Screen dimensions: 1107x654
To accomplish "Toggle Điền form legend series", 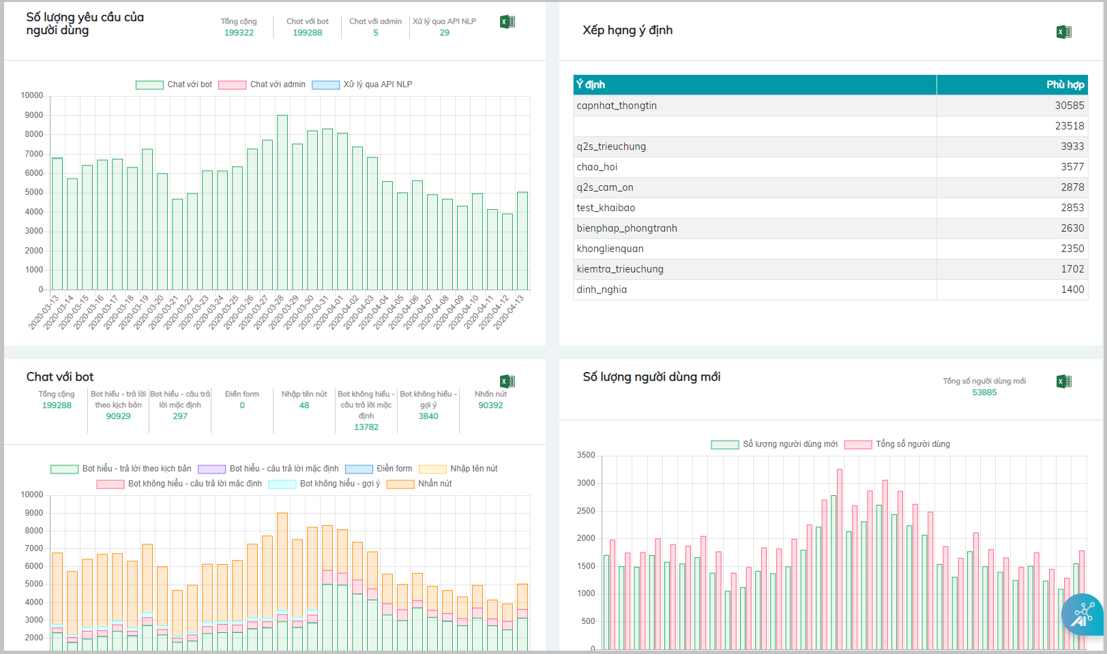I will pos(379,469).
